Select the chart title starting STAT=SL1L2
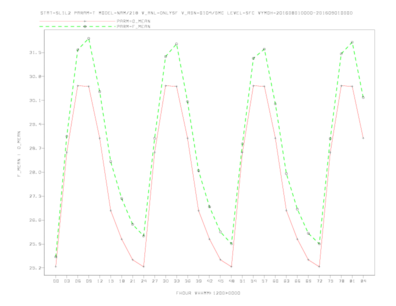396x306 pixels. tap(196, 13)
